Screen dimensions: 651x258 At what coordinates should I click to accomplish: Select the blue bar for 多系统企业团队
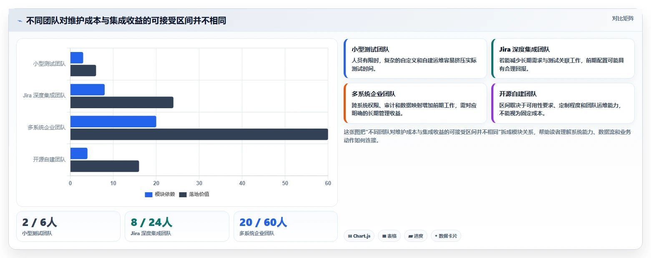pyautogui.click(x=113, y=122)
